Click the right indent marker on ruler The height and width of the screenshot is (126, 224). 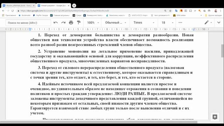(194, 29)
